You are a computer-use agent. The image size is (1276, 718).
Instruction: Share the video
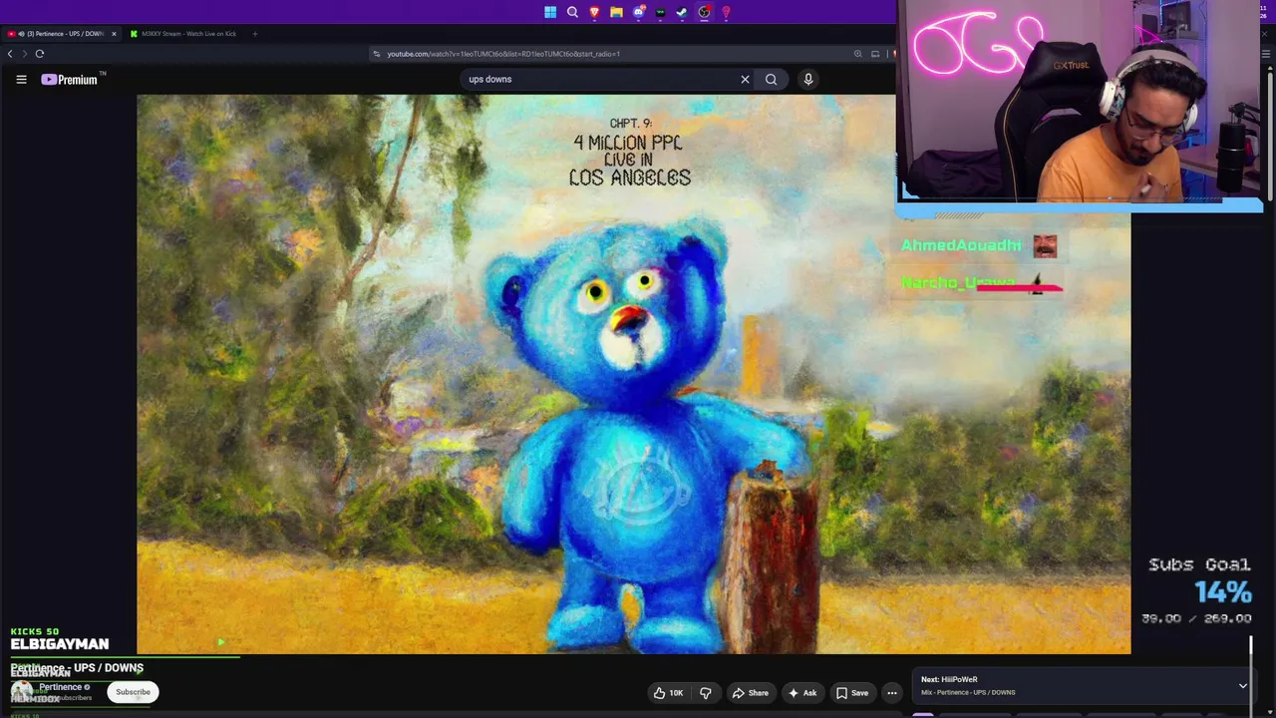tap(750, 693)
